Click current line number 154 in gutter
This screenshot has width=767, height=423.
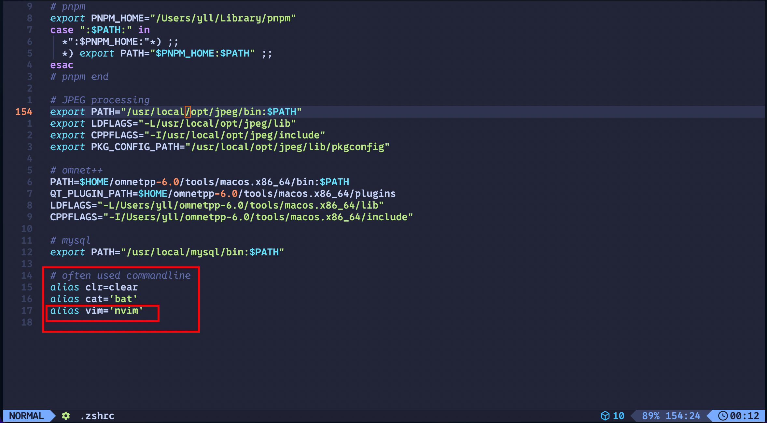[24, 112]
